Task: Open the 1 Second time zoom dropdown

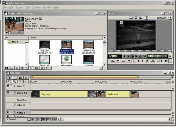Action: pos(29,119)
